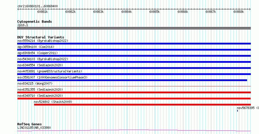Image resolution: width=259 pixels, height=134 pixels.
Task: Open variant label dgv3859n100 (Coe2014)
Action: tap(36, 47)
